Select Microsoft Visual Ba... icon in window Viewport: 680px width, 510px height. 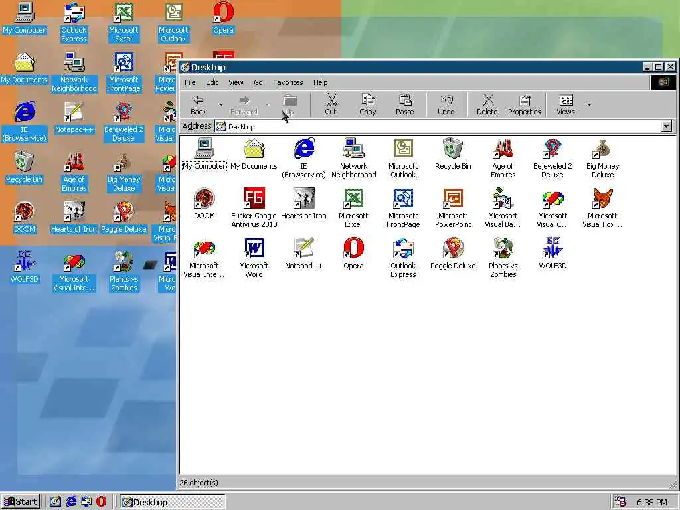point(503,208)
